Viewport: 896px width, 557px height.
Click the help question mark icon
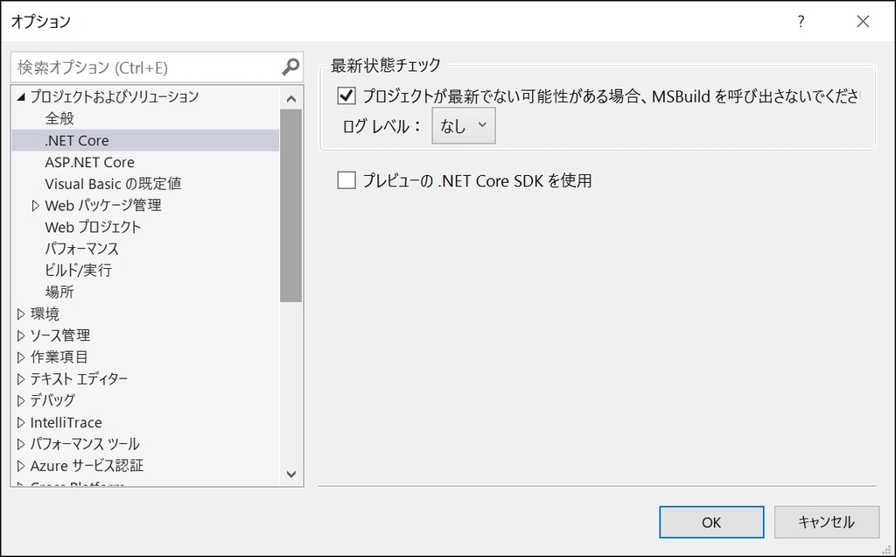800,21
